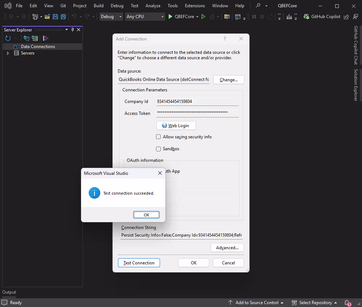Viewport: 362px width, 307px height.
Task: Open the QBEFCore startup target dropdown arrow
Action: point(197,17)
